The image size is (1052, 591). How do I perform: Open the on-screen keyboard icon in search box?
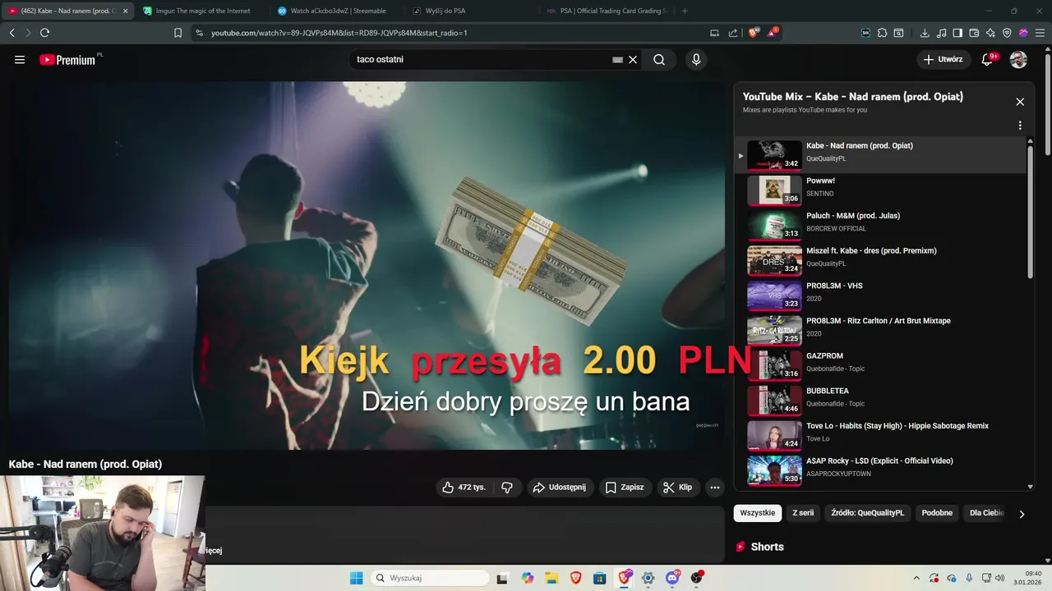617,60
